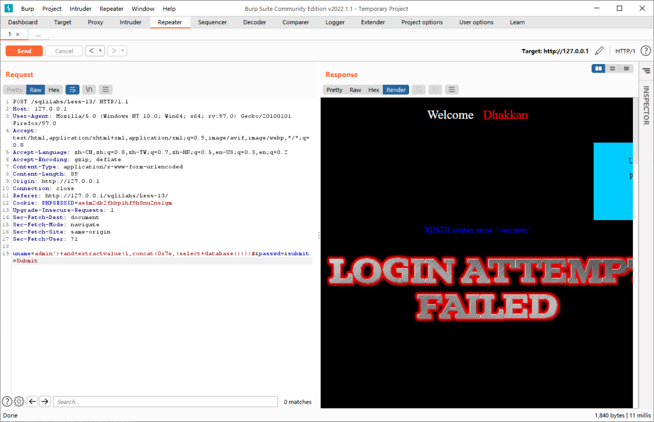Select side-by-side layout icon
Image resolution: width=654 pixels, height=422 pixels.
click(598, 69)
